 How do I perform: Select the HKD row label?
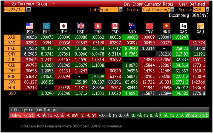pos(12,48)
